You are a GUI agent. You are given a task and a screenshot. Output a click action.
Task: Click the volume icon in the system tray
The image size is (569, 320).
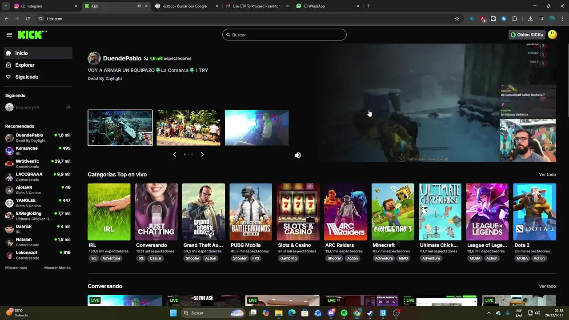[538, 313]
